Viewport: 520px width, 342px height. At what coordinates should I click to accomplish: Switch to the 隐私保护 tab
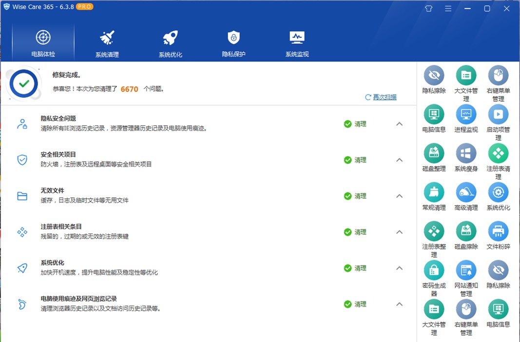pos(233,42)
